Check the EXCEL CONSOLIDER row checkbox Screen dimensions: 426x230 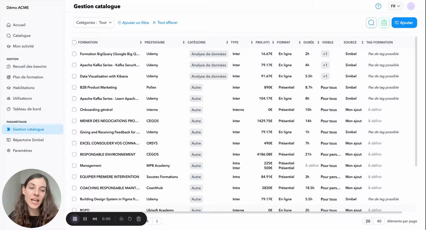tap(74, 143)
